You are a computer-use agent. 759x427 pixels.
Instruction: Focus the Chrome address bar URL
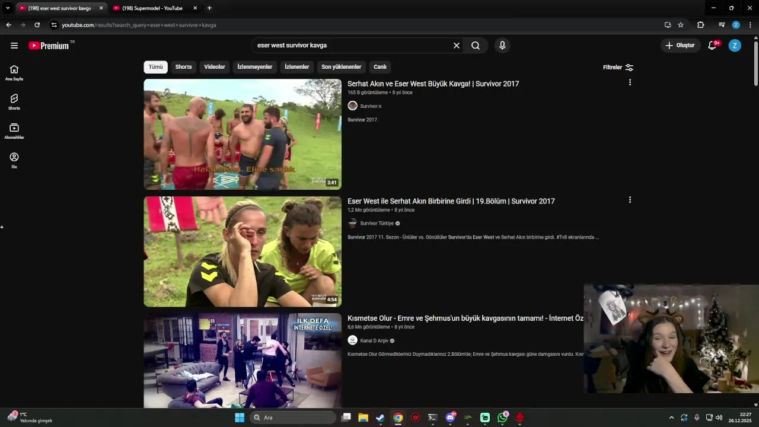(139, 25)
